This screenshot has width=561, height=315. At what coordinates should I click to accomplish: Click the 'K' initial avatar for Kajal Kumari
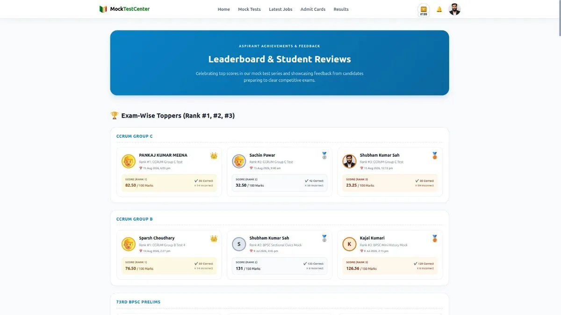coord(349,244)
